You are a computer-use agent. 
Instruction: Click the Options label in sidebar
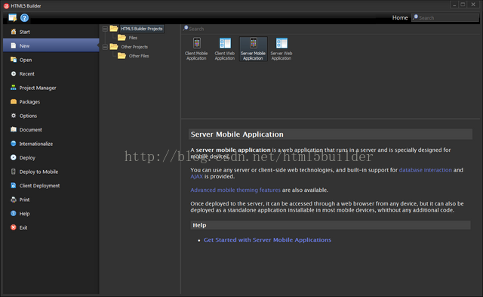pyautogui.click(x=28, y=116)
